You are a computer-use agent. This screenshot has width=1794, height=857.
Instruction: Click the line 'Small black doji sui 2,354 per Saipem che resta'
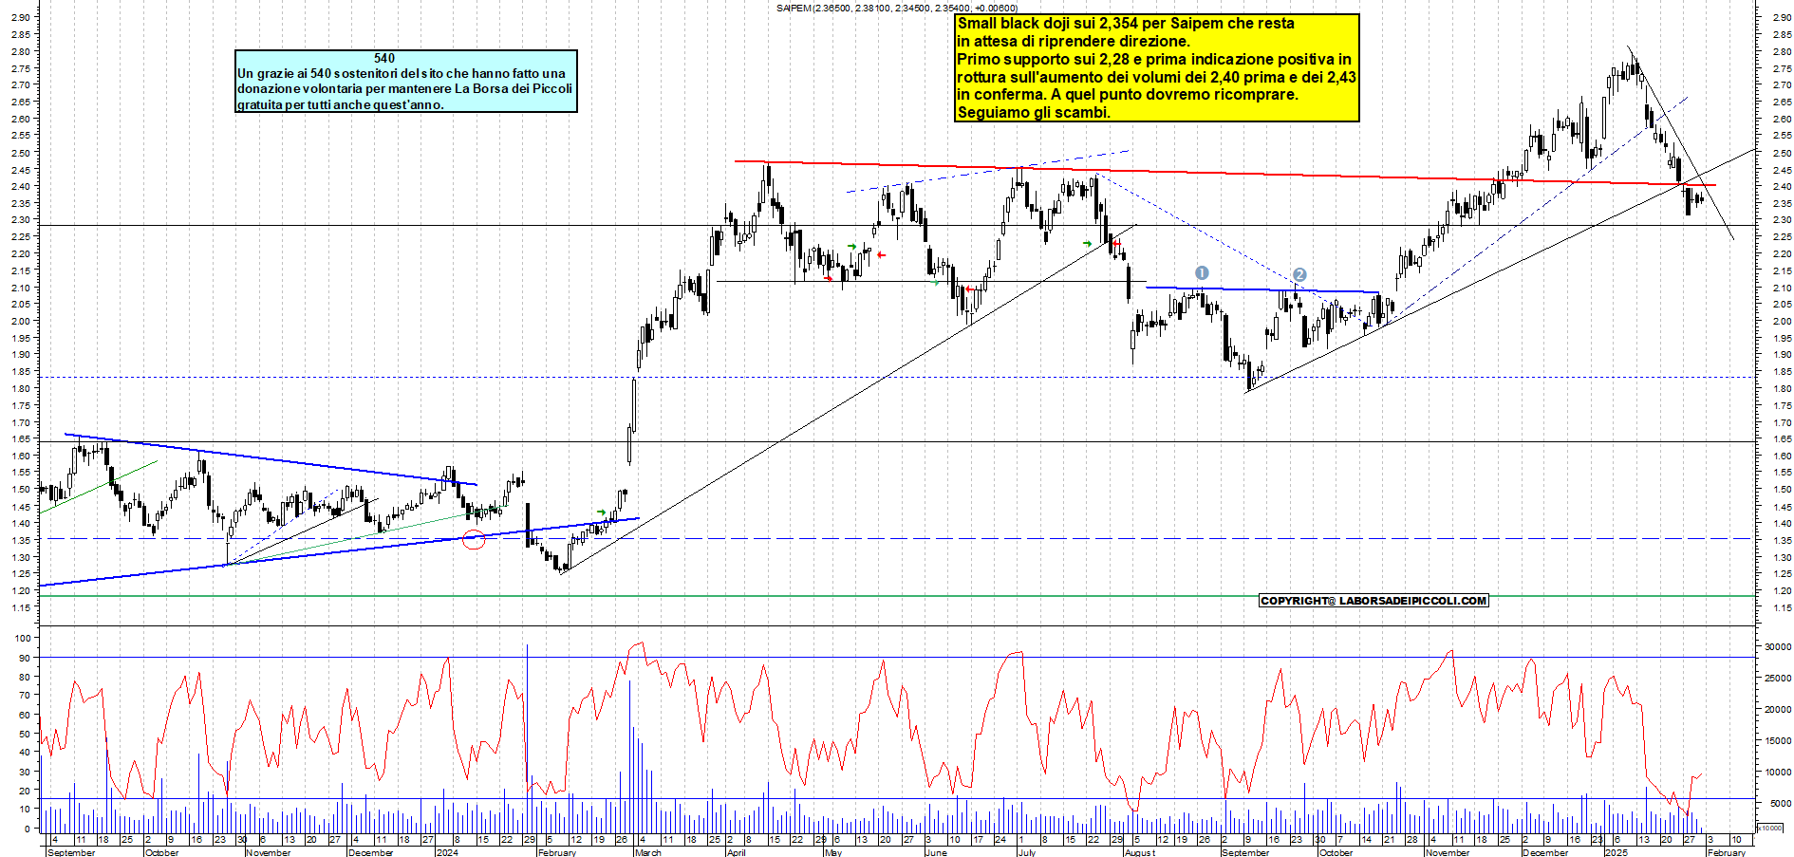[x=1126, y=23]
